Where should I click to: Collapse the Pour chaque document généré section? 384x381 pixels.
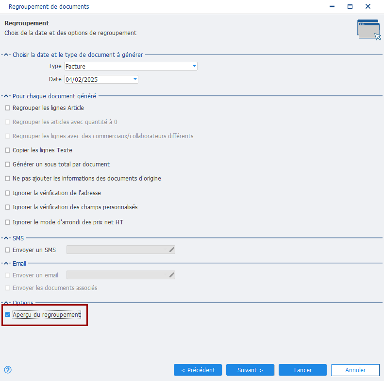coord(6,96)
